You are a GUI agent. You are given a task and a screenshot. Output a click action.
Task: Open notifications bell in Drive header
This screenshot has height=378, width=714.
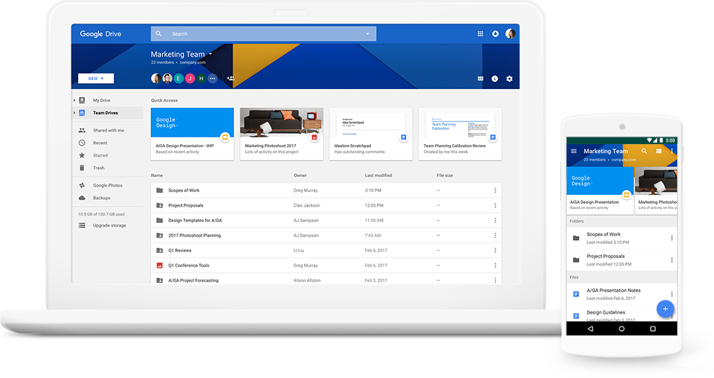(495, 34)
